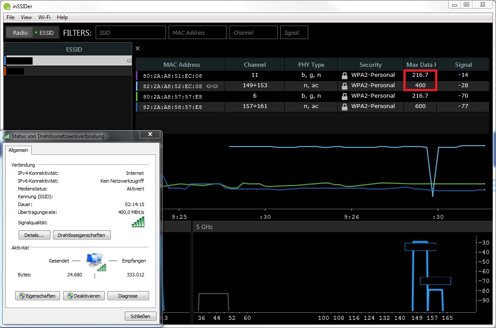The height and width of the screenshot is (328, 496).
Task: Select row with MAC 80:2A:A8:51:EC:08
Action: coord(313,75)
